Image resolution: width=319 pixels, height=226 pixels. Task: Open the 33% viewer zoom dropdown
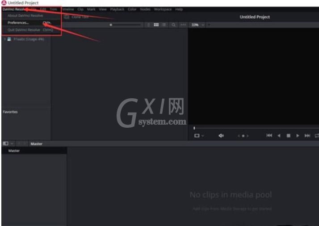tap(198, 25)
